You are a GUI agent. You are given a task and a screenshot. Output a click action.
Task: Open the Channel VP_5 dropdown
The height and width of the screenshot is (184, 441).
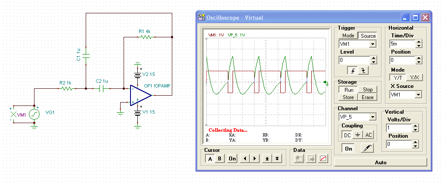click(x=373, y=117)
